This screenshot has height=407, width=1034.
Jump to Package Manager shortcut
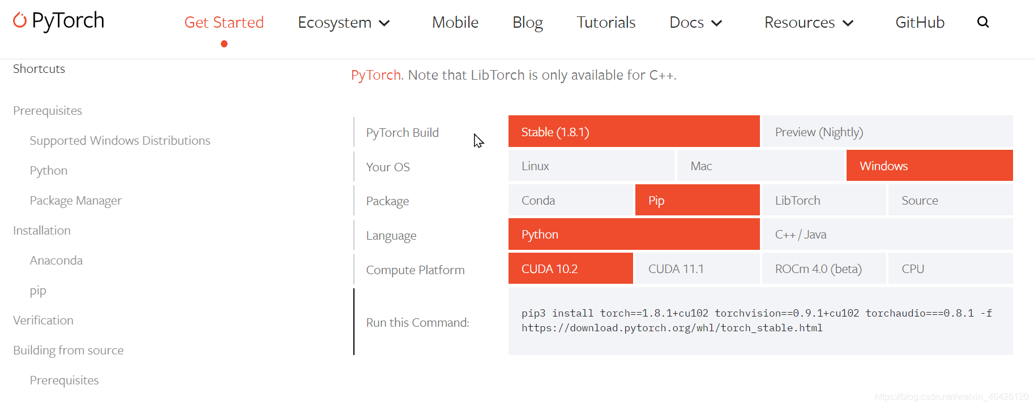point(76,201)
